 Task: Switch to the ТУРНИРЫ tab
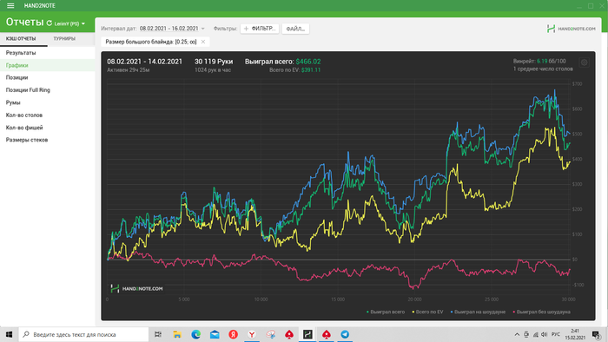click(x=64, y=39)
